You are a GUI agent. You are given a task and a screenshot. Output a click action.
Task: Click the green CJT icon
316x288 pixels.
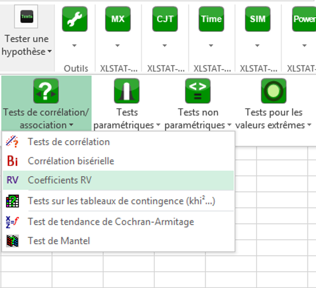[165, 19]
